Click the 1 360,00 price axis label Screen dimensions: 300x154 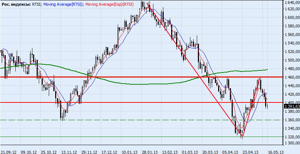(292, 120)
